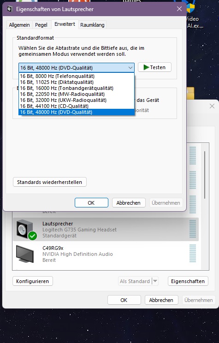This screenshot has height=343, width=219.
Task: Switch to the Allgemein tab
Action: pyautogui.click(x=19, y=25)
